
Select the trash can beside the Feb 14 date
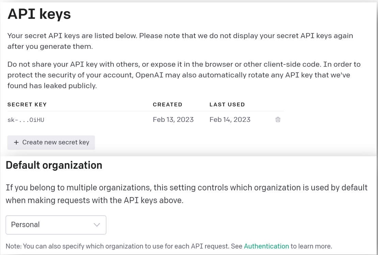point(278,120)
